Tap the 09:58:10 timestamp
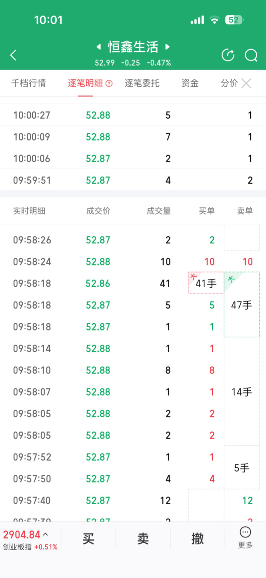This screenshot has width=266, height=578. point(32,370)
